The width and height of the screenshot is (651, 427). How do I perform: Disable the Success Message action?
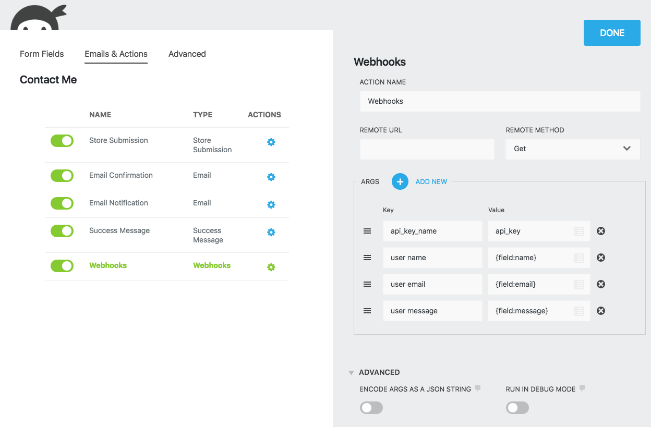coord(62,231)
